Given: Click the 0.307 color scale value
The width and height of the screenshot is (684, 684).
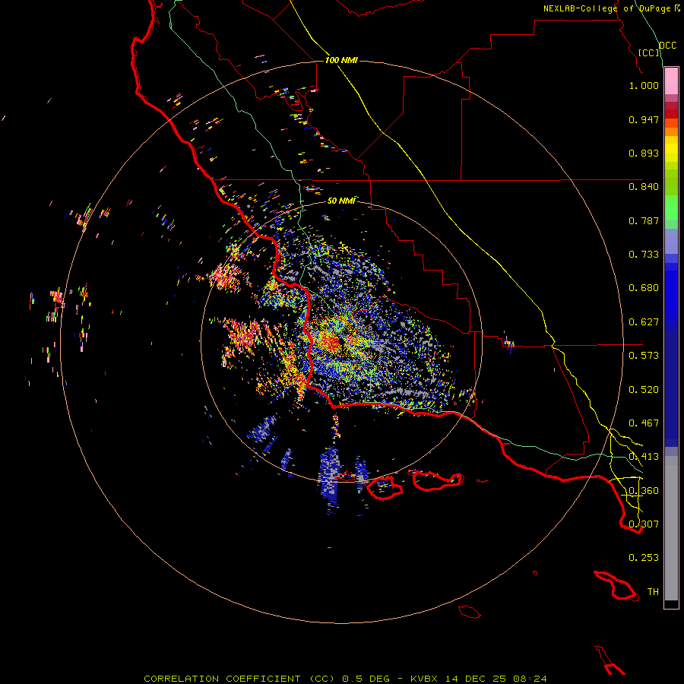Looking at the screenshot, I should click(644, 524).
